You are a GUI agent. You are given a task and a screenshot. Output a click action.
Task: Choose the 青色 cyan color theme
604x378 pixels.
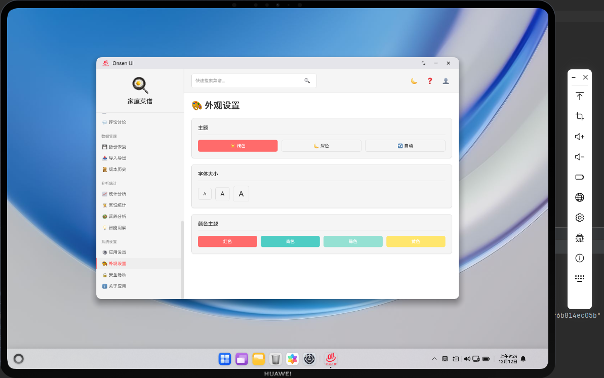[290, 241]
